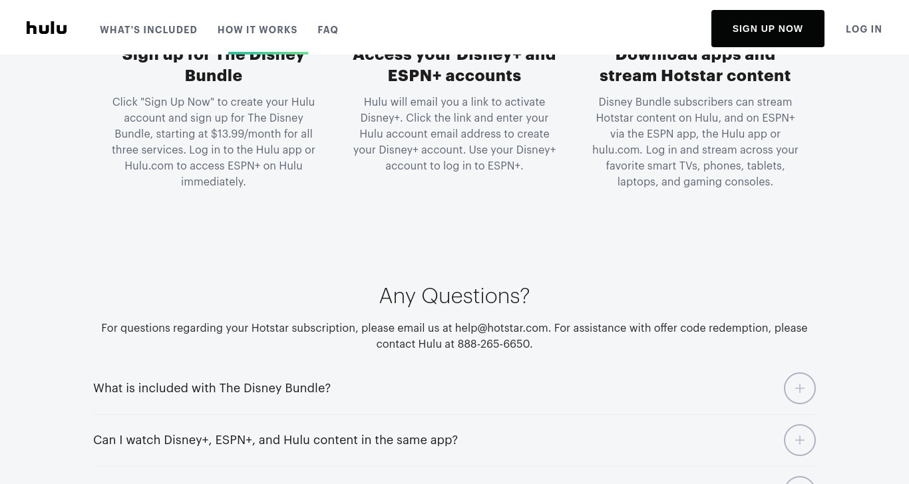
Task: Click the paragraph starting 'Disney Bundle subscribers can stream'
Action: [695, 142]
